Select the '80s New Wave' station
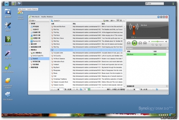 coord(87,38)
